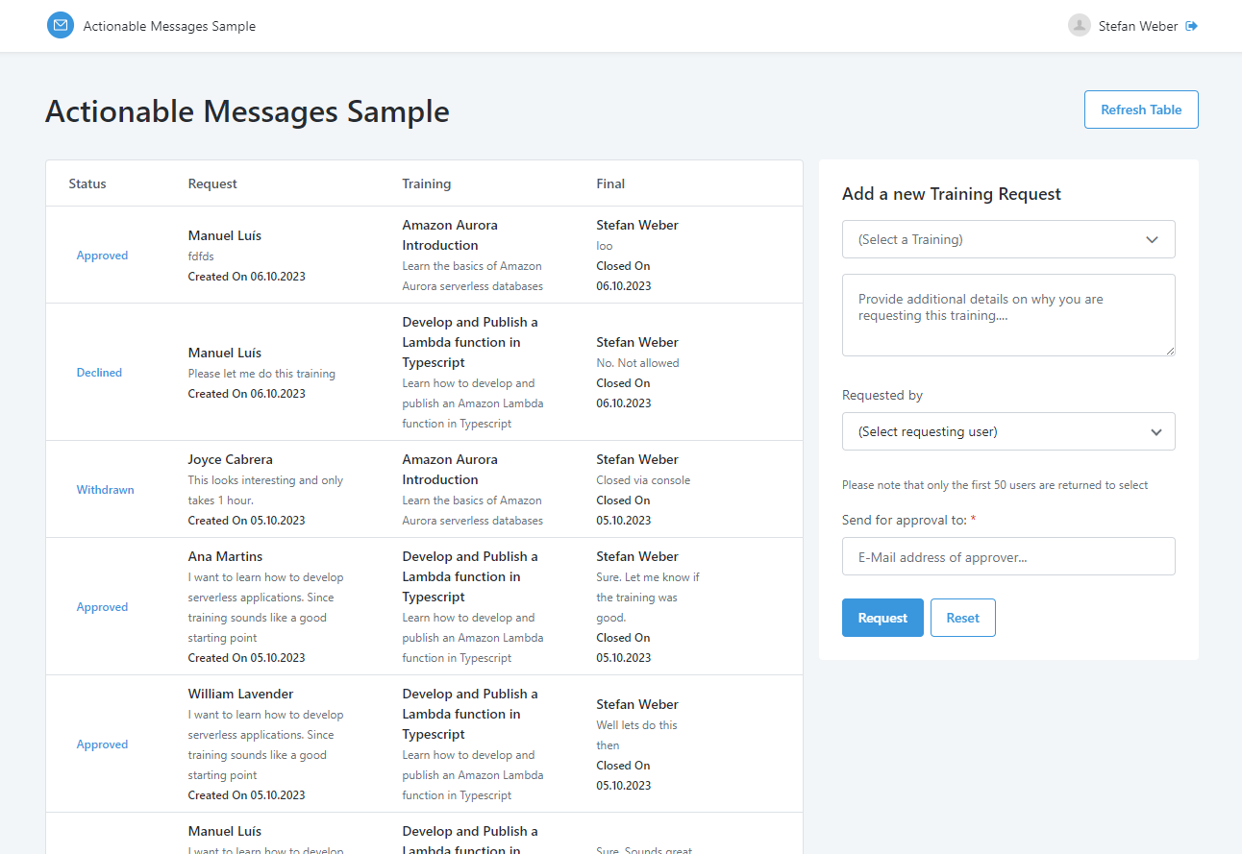
Task: Click the Actionable Messages Sample header link
Action: click(169, 26)
